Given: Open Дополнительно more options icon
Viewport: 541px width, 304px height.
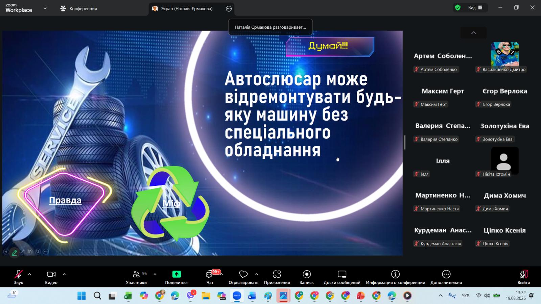Looking at the screenshot, I should [x=446, y=274].
